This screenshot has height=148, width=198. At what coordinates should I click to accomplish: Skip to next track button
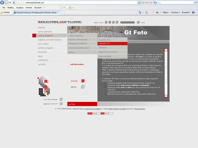pos(117,22)
